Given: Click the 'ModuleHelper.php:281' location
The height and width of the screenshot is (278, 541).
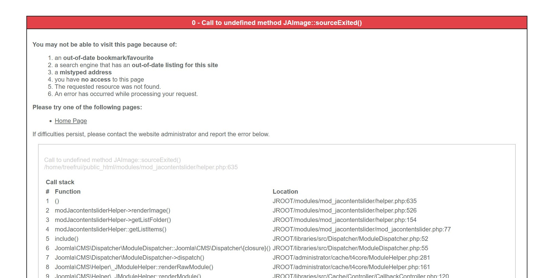Looking at the screenshot, I should click(x=351, y=258).
